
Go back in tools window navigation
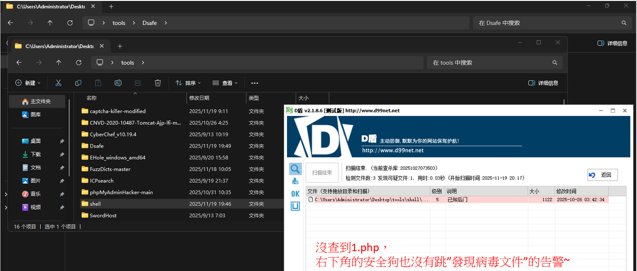coord(19,62)
